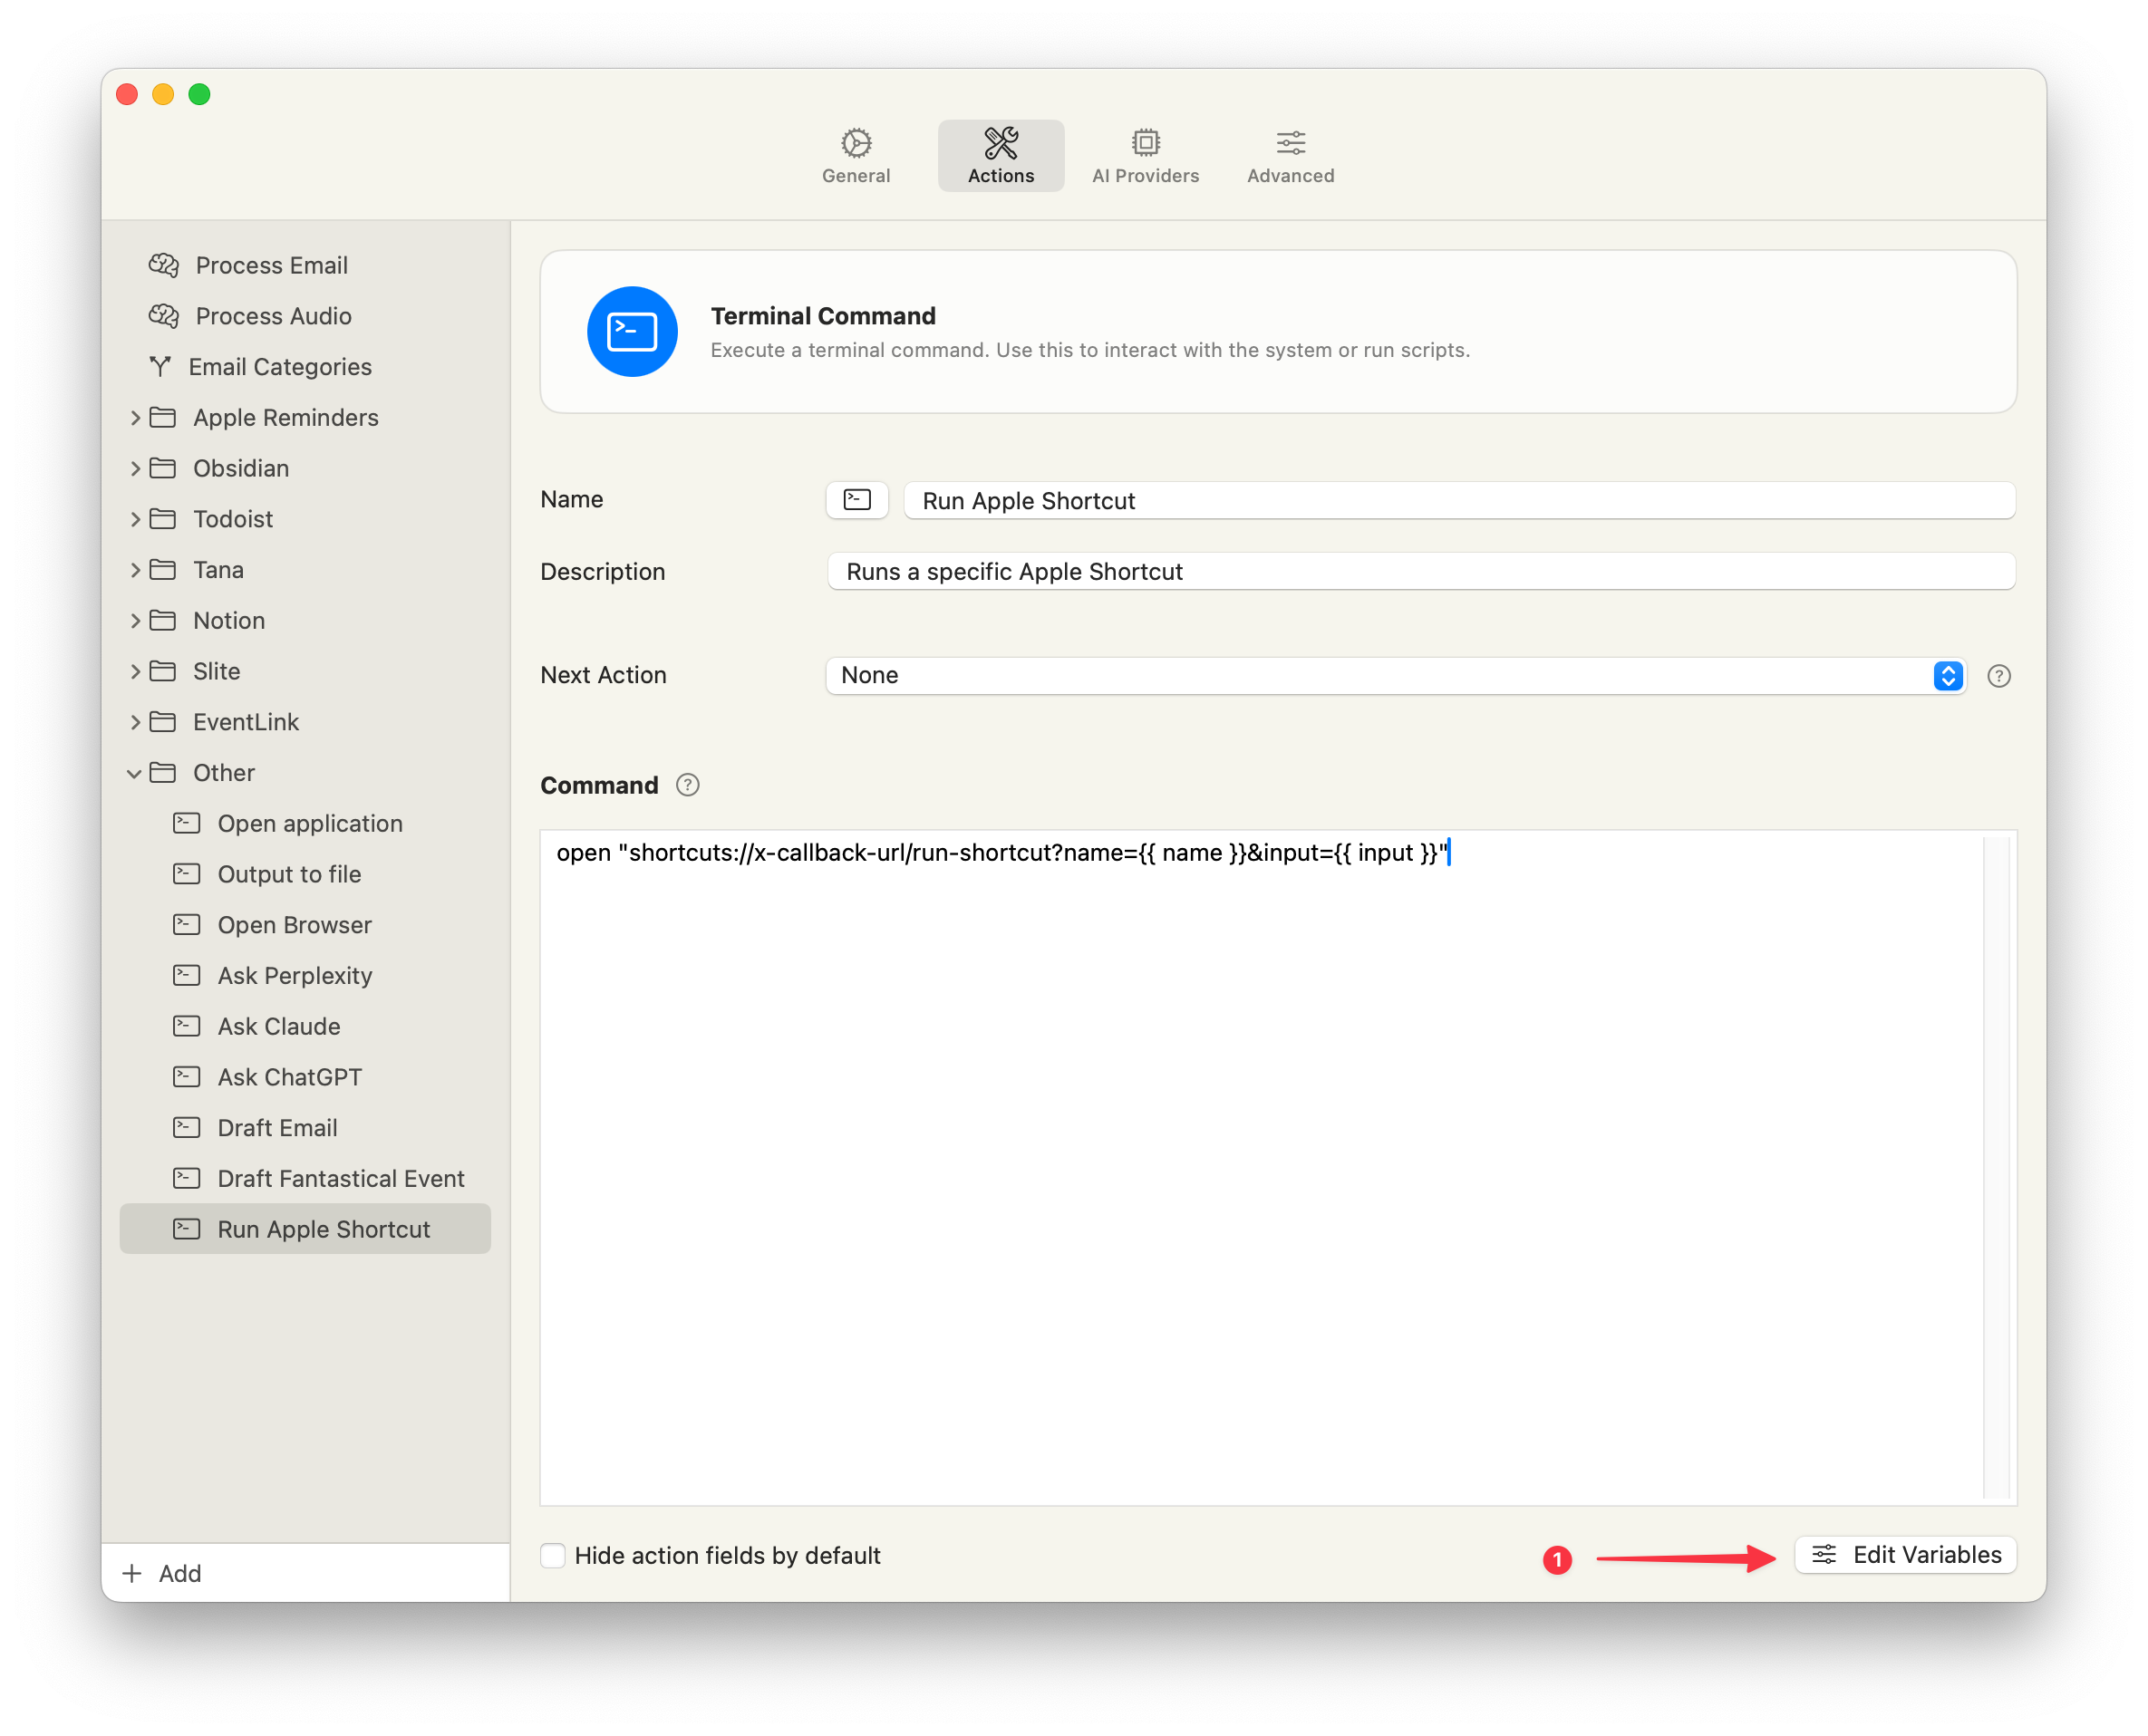Select the Ask Perplexity action
Screen dimensions: 2148x1736
coord(305,975)
